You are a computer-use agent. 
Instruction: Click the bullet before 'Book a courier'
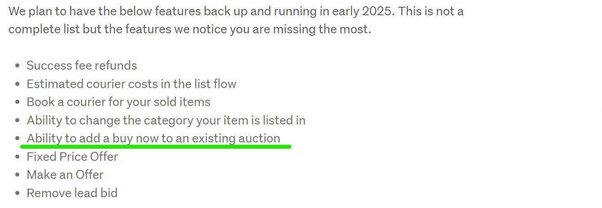tap(18, 102)
